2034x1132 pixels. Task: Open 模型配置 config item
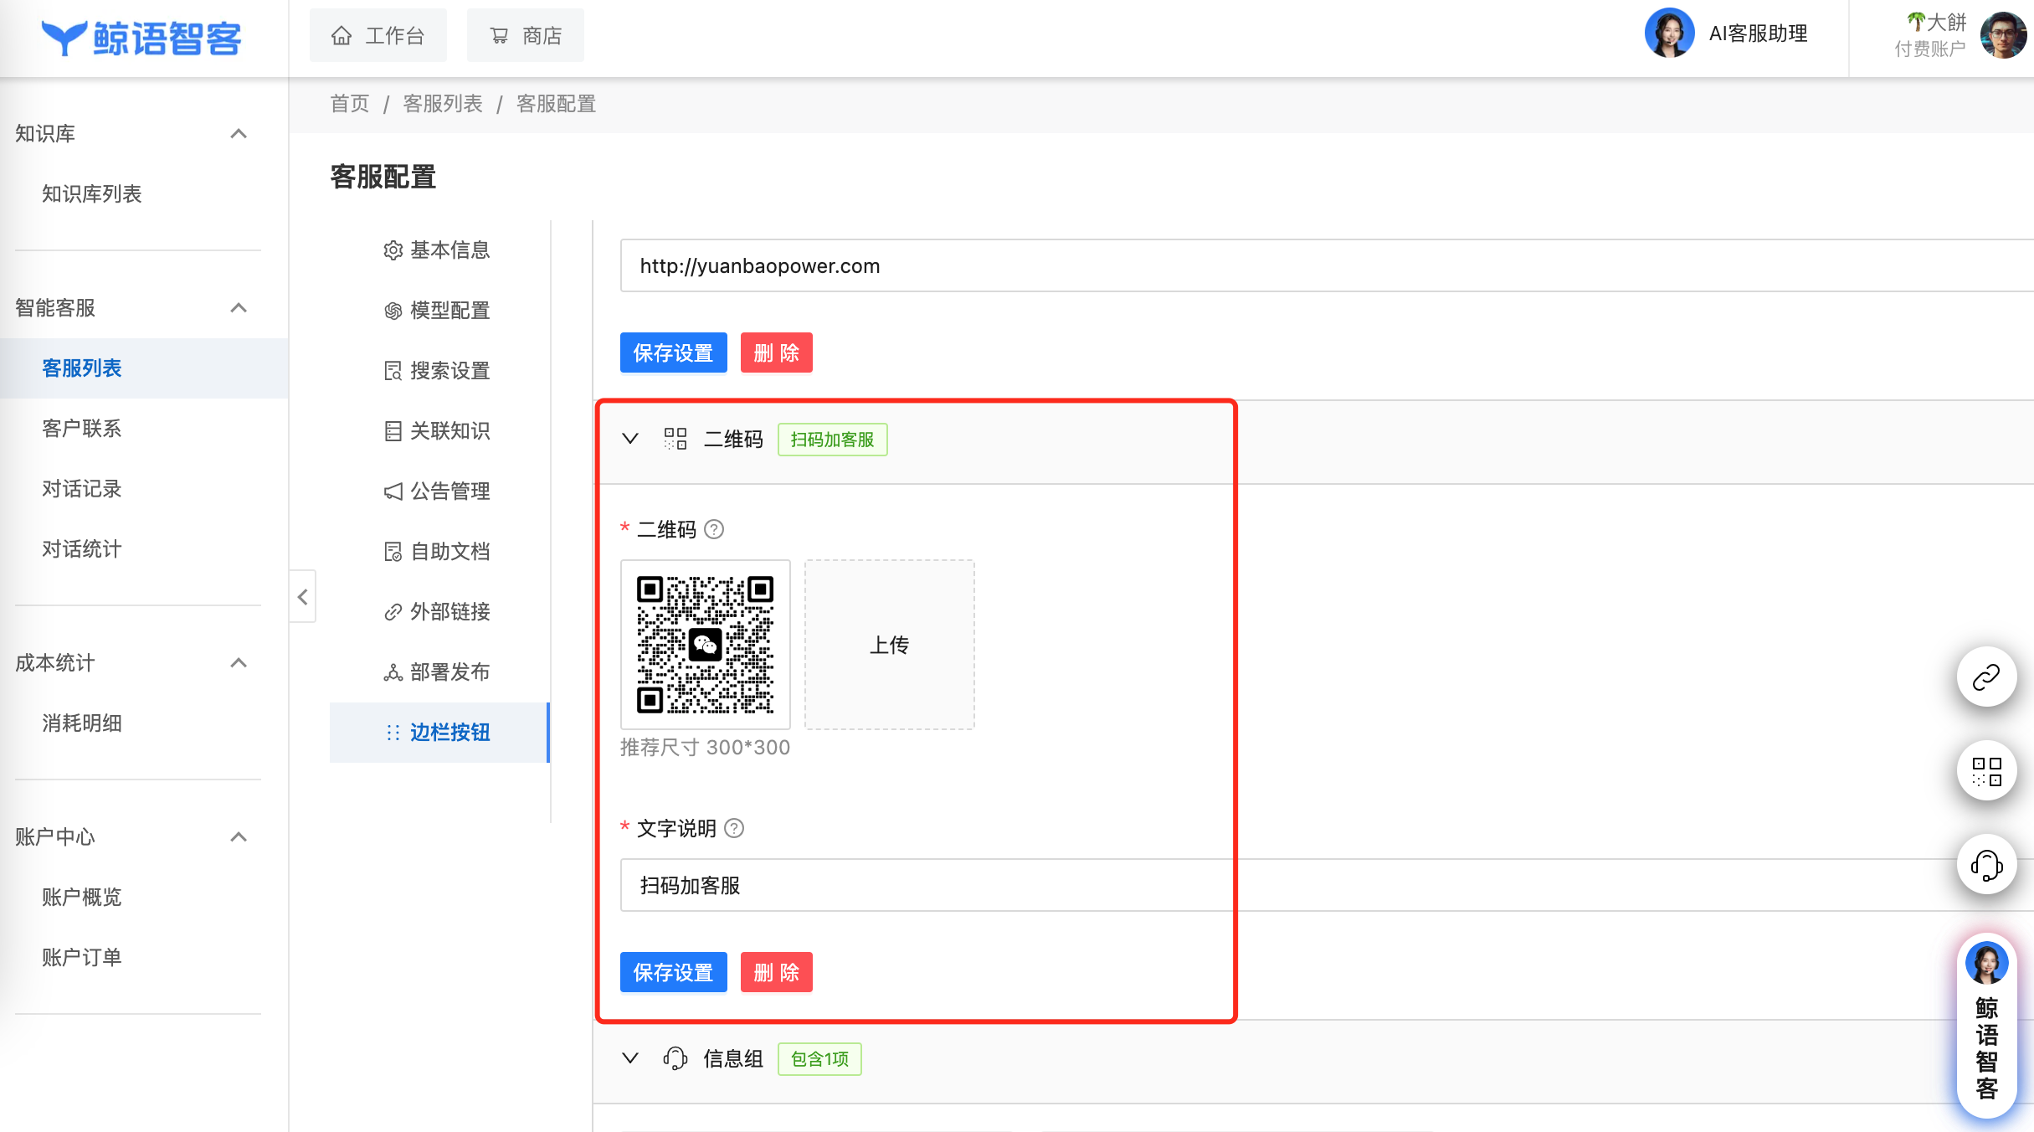(x=437, y=311)
